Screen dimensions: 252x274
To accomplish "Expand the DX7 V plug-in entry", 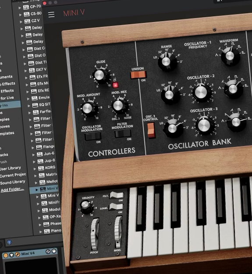I will (x=25, y=71).
